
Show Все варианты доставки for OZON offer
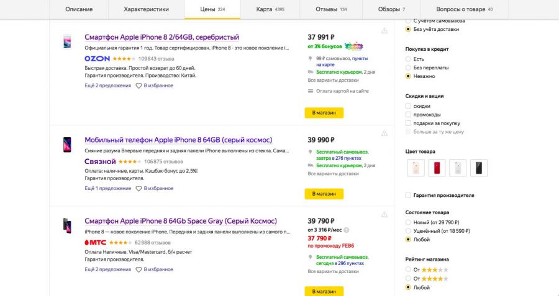pos(333,81)
